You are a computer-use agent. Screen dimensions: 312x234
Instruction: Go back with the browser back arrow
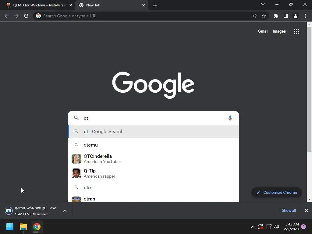click(7, 16)
